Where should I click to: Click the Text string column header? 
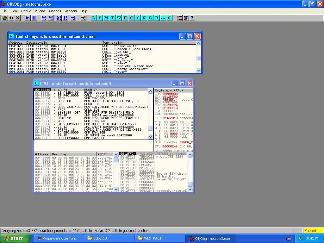point(149,43)
